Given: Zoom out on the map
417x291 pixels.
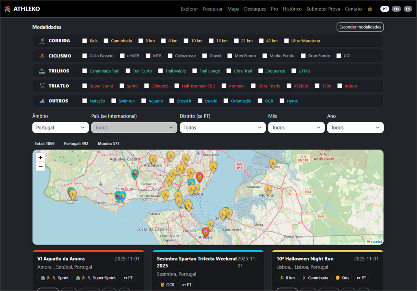Looking at the screenshot, I should coord(40,166).
